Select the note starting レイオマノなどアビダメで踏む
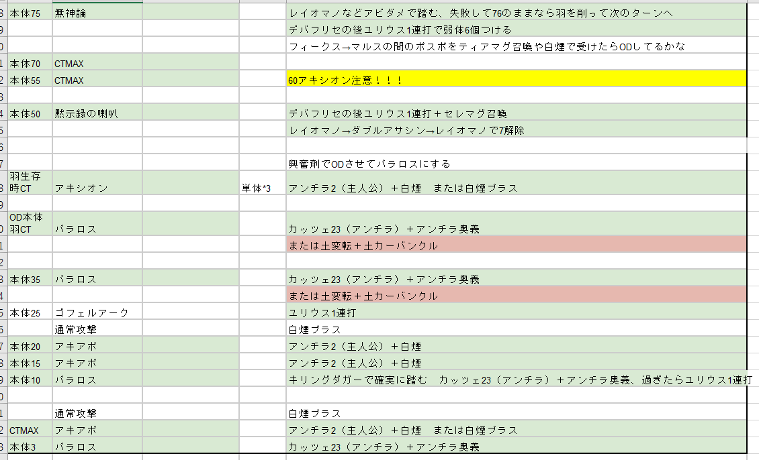This screenshot has height=460, width=759. [x=516, y=13]
